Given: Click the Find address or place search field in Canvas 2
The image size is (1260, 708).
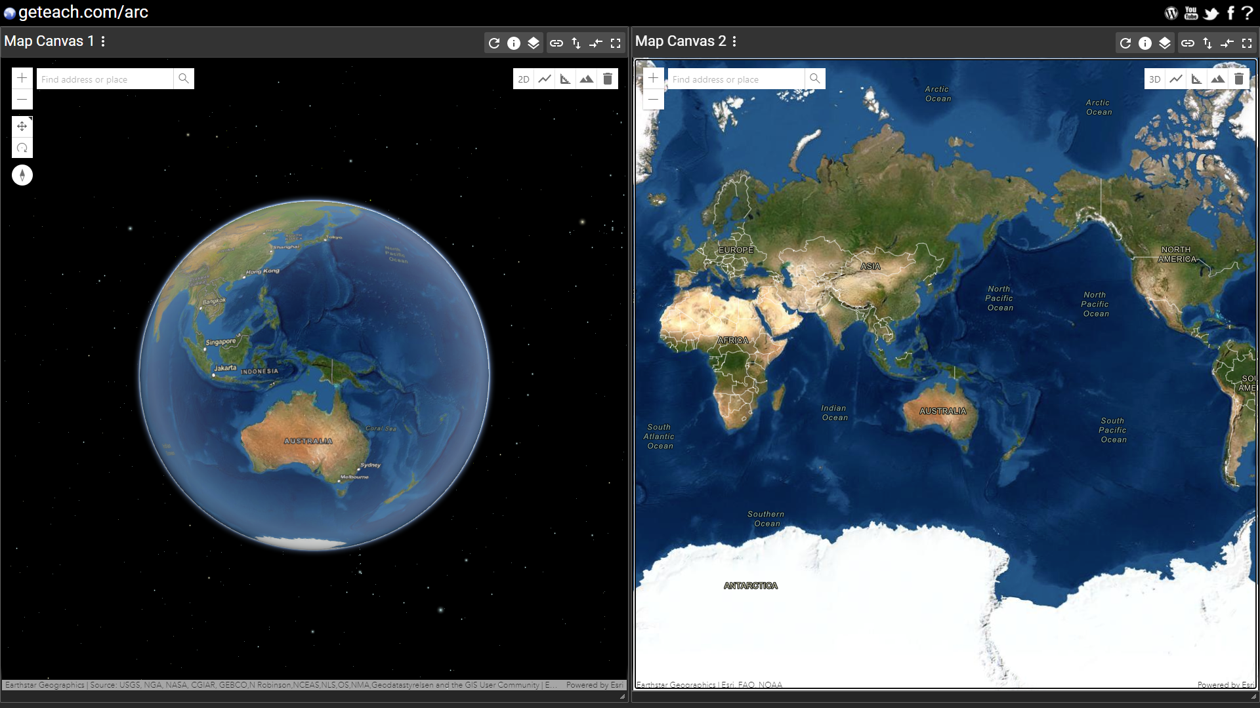Looking at the screenshot, I should click(735, 79).
